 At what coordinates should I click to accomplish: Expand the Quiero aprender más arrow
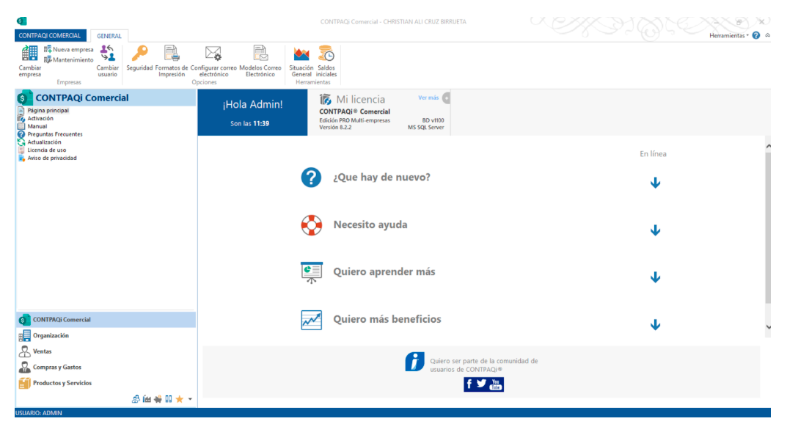655,277
